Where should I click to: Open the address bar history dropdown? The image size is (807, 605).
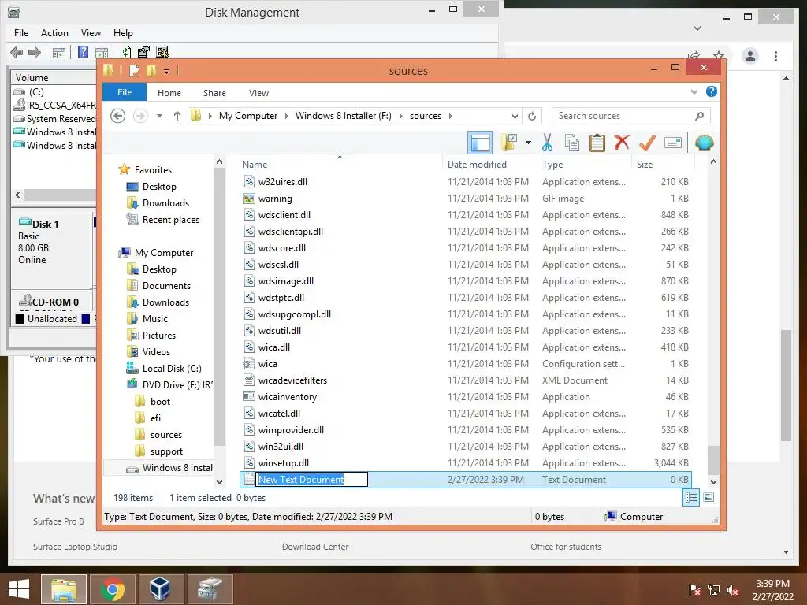coord(515,116)
